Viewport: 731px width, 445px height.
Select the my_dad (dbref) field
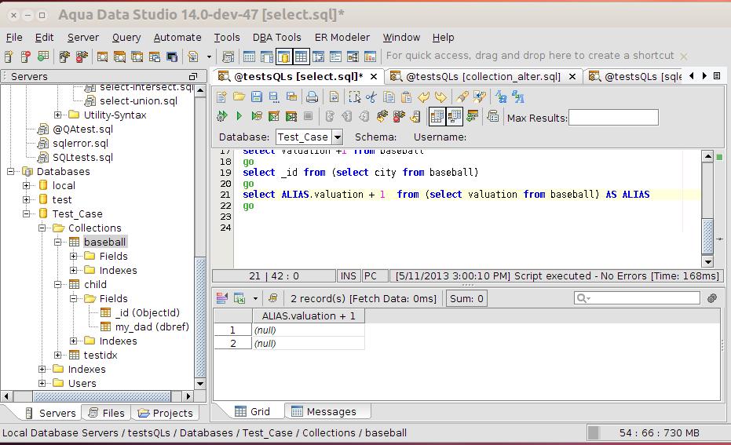(x=152, y=326)
